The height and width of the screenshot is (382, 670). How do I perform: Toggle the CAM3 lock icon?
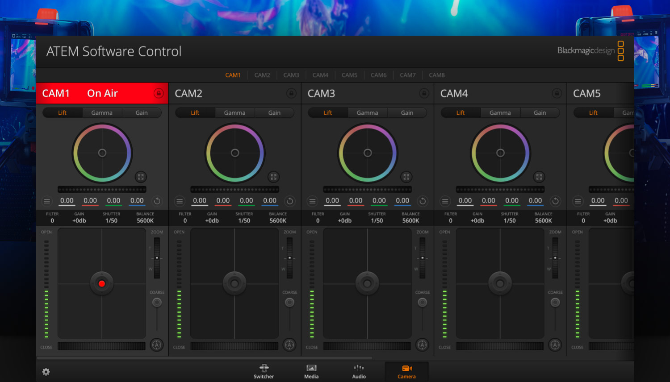(424, 93)
